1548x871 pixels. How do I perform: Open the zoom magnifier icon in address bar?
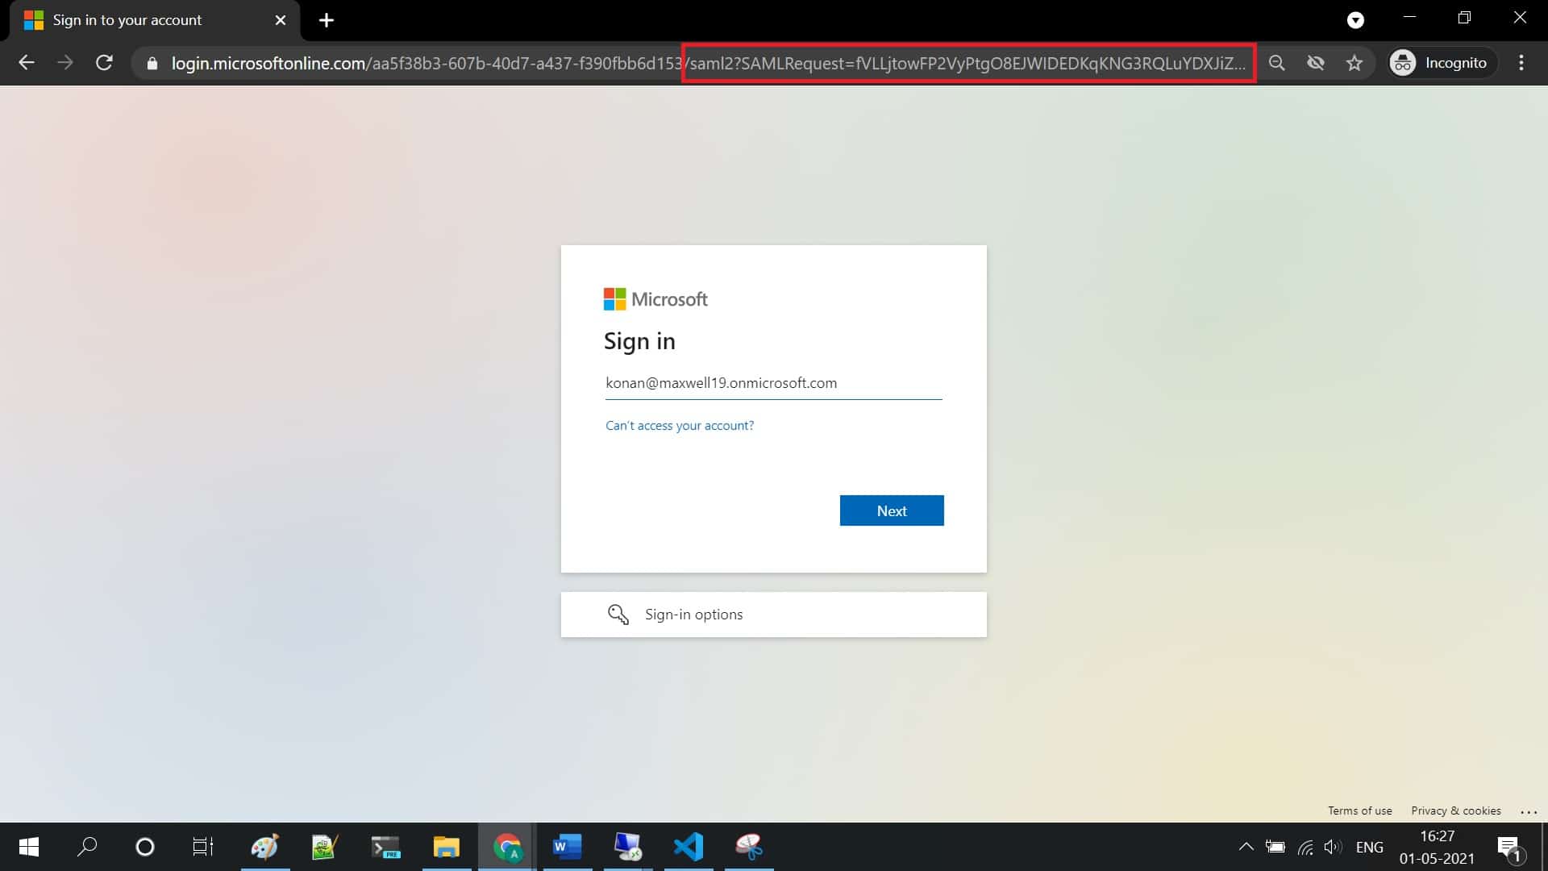1276,63
